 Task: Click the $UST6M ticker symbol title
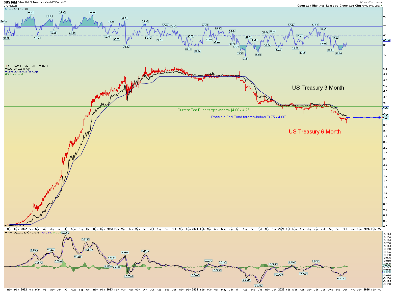10,2
